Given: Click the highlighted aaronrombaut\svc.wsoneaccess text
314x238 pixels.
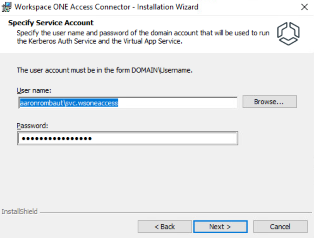Looking at the screenshot, I should point(69,103).
